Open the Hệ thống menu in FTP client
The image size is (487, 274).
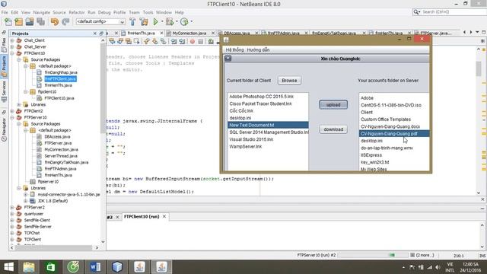[x=234, y=49]
